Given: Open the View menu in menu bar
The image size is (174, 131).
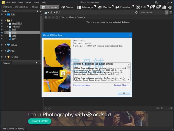Looking at the screenshot, I should pyautogui.click(x=21, y=2).
